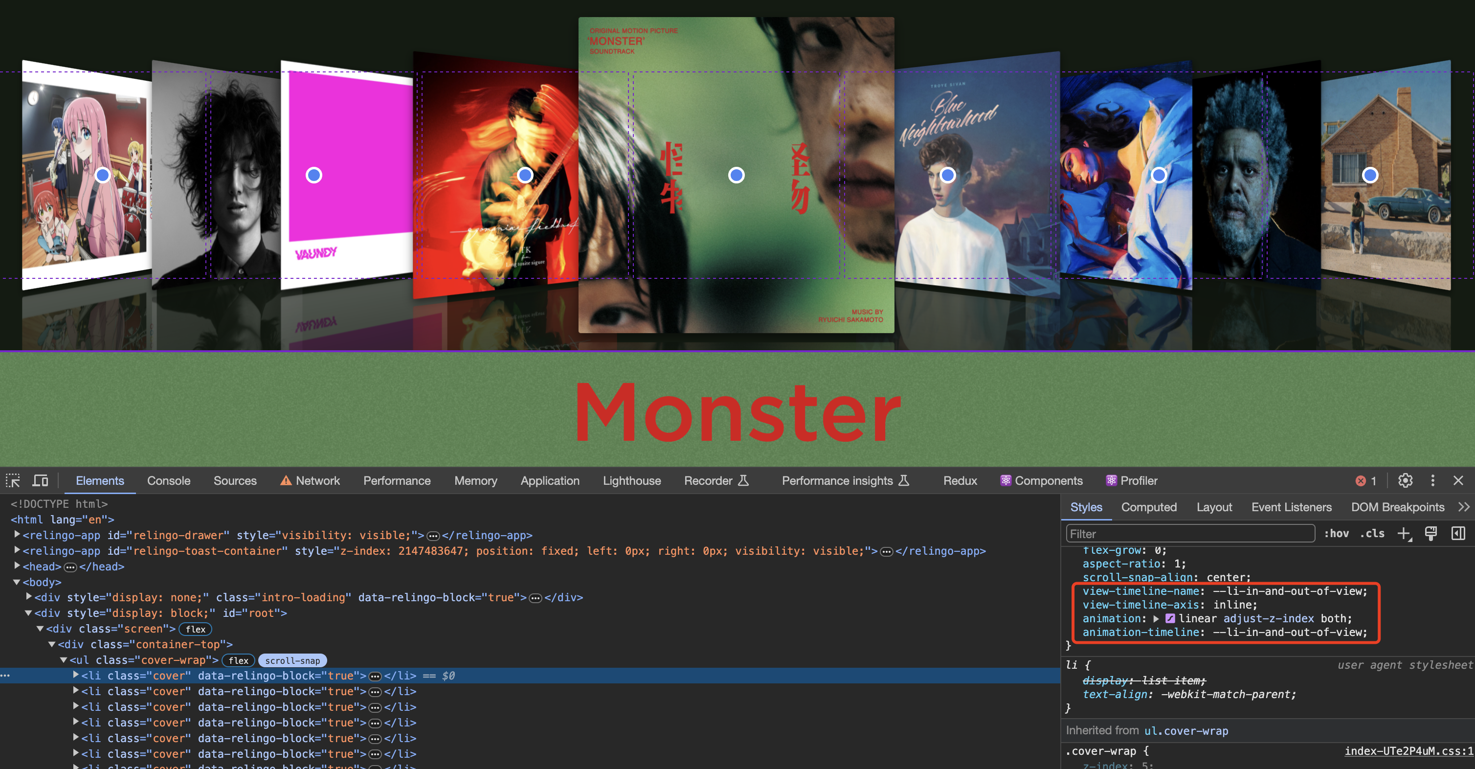Toggle the .cls class editor
Image resolution: width=1475 pixels, height=769 pixels.
[x=1372, y=534]
